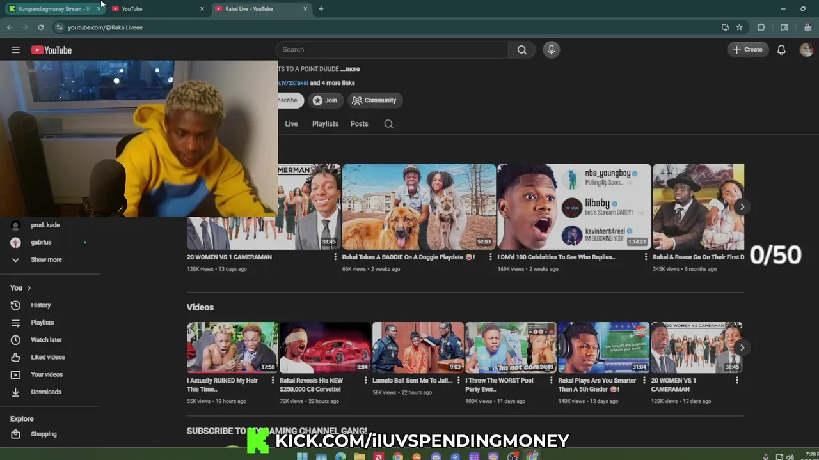Viewport: 819px width, 460px height.
Task: Open the browser extensions puzzle icon
Action: [x=761, y=27]
